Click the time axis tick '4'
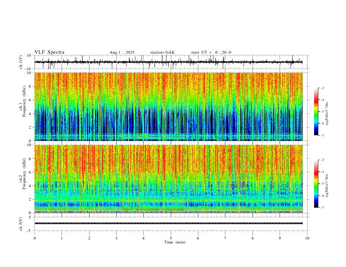The height and width of the screenshot is (267, 346). pyautogui.click(x=144, y=238)
